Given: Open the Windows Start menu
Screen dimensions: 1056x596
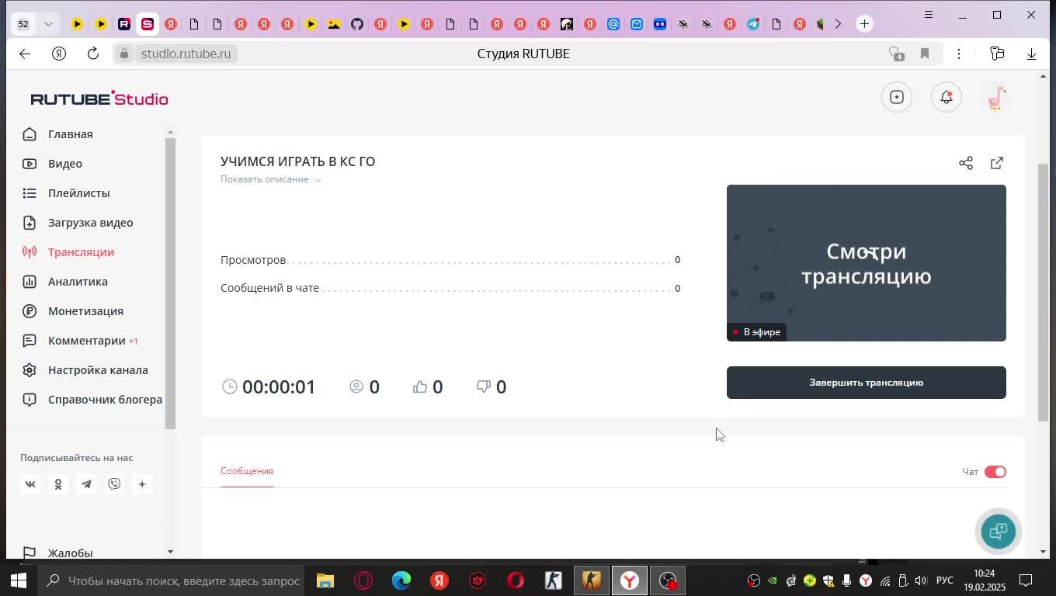Looking at the screenshot, I should tap(19, 580).
